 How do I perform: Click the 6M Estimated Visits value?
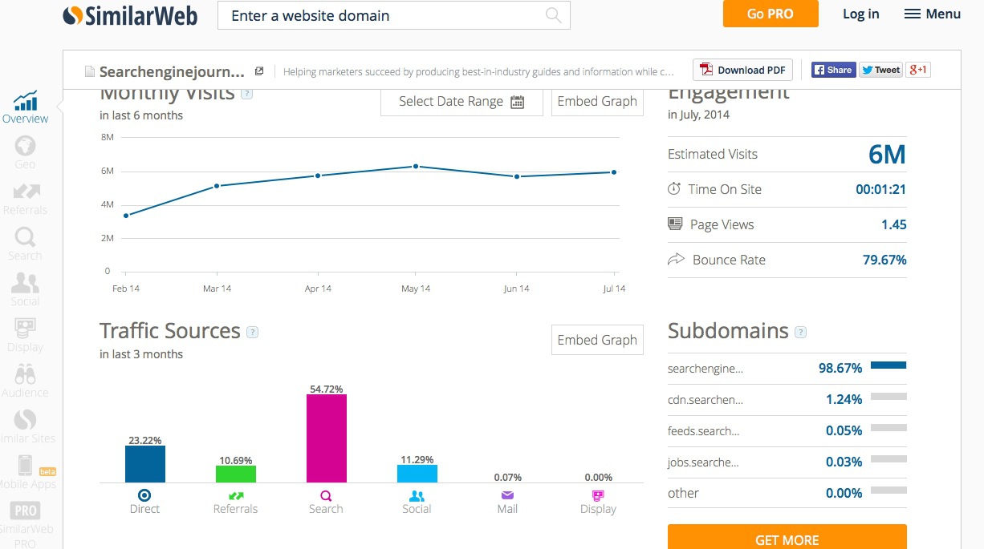click(887, 154)
